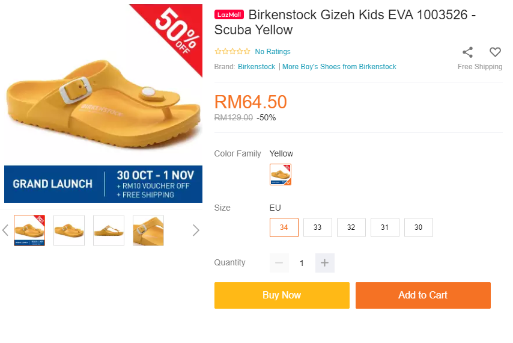Show next thumbnails with right arrow

pos(195,230)
